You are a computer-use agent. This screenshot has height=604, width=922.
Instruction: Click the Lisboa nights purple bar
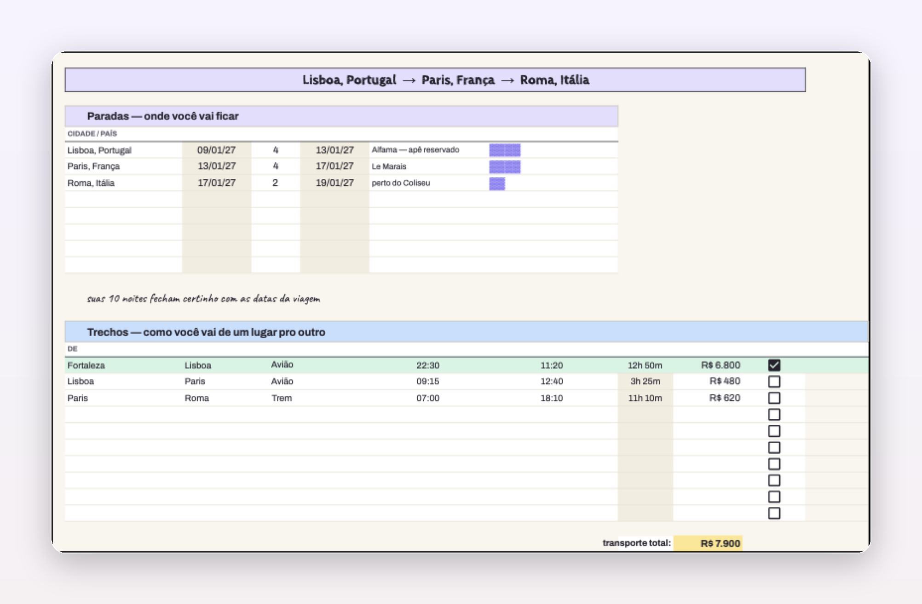pos(505,150)
